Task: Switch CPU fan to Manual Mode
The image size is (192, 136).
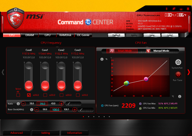Action: 161,51
